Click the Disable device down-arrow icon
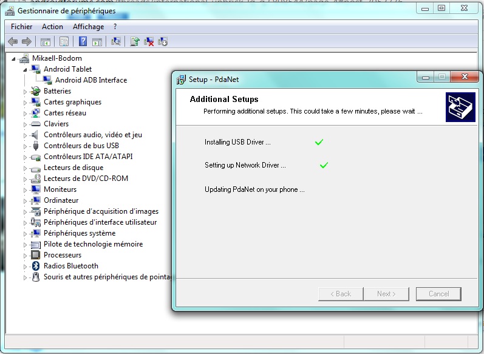This screenshot has height=354, width=484. click(163, 41)
